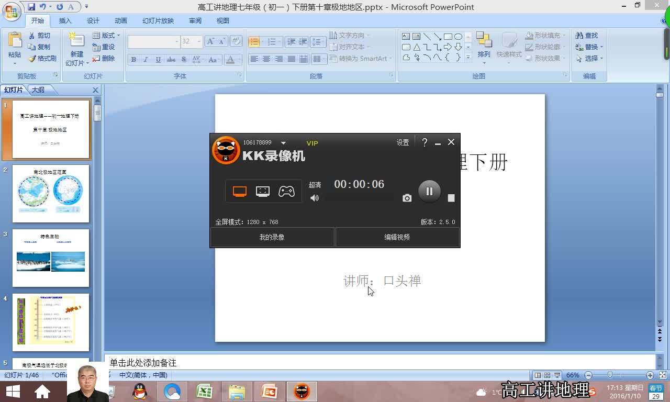Switch to the Insert (插入) tab
This screenshot has width=670, height=402.
point(65,21)
